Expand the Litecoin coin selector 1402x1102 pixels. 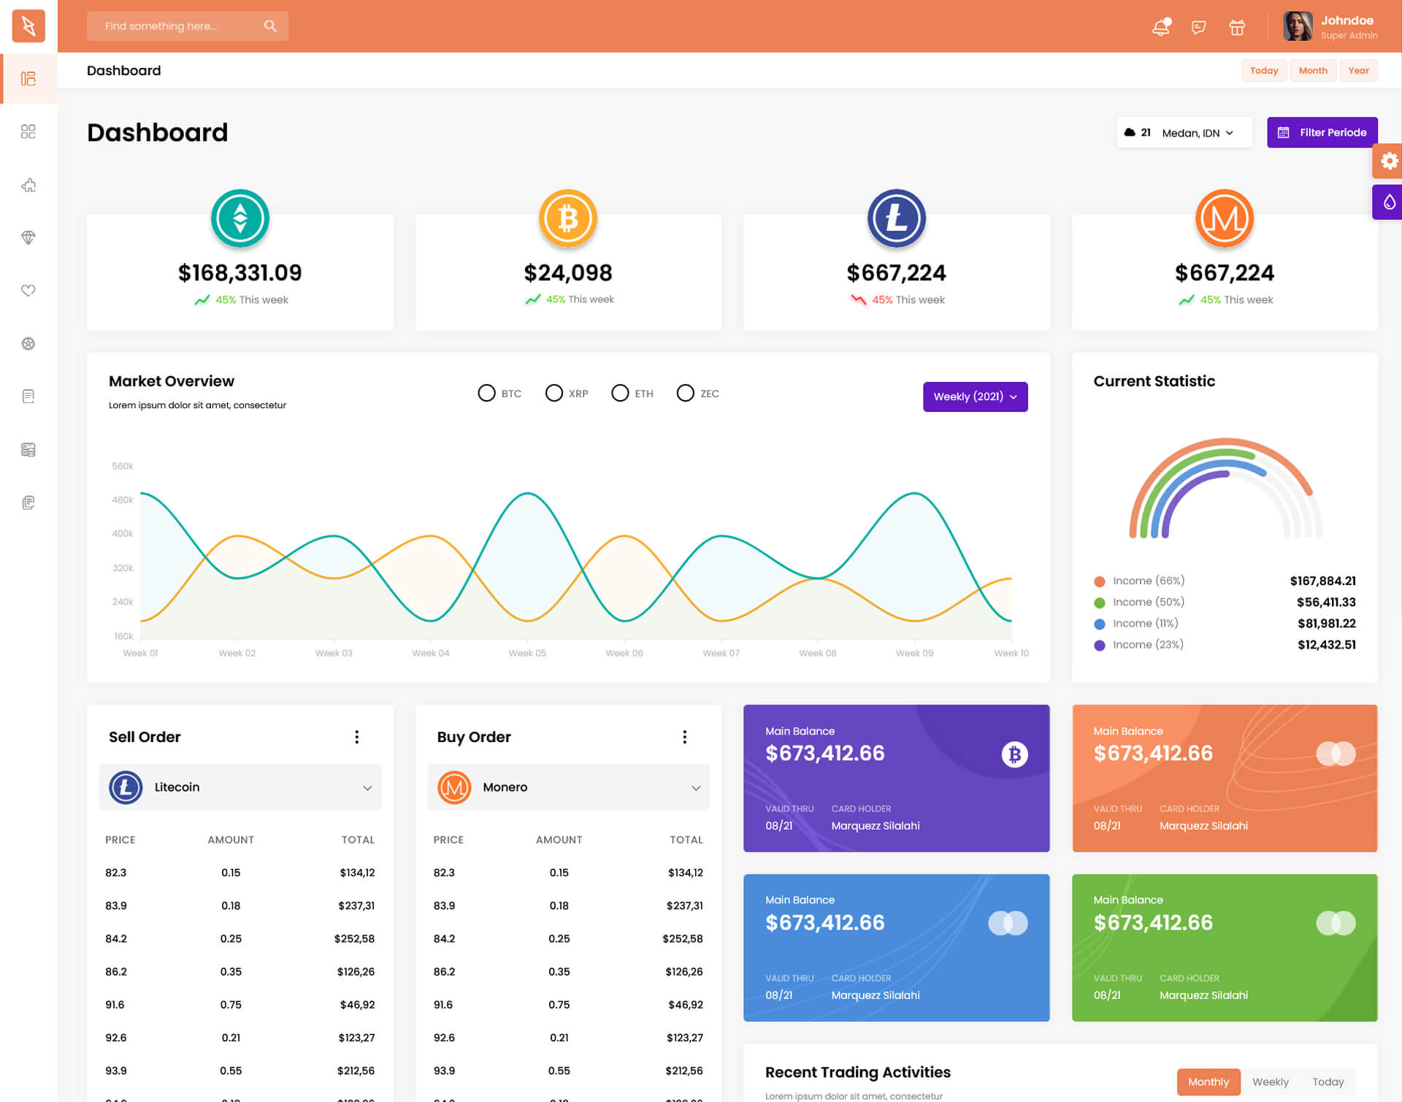pos(240,787)
